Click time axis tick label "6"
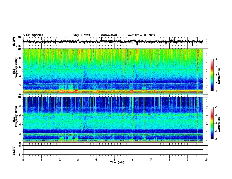Image resolution: width=232 pixels, height=179 pixels. [x=133, y=160]
